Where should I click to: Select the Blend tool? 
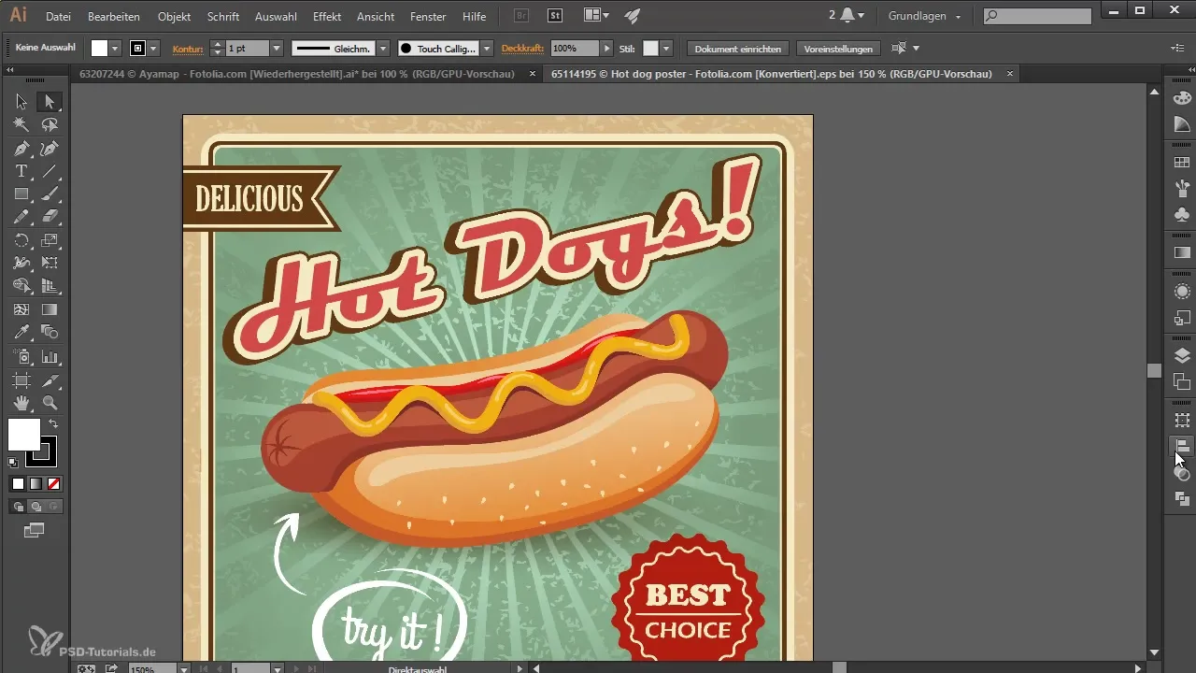pyautogui.click(x=50, y=333)
